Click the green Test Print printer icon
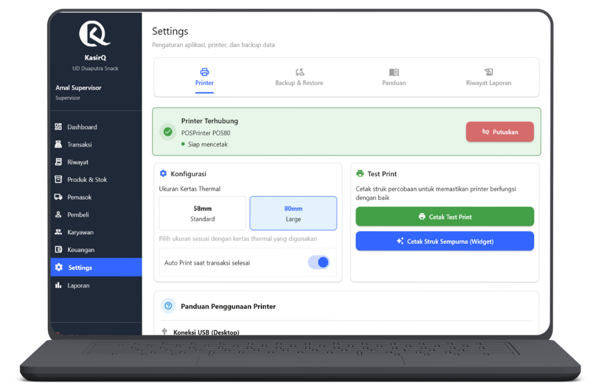This screenshot has height=386, width=601. coord(360,174)
